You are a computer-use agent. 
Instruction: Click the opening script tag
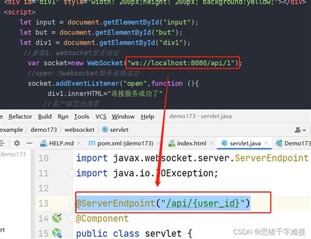coord(20,12)
